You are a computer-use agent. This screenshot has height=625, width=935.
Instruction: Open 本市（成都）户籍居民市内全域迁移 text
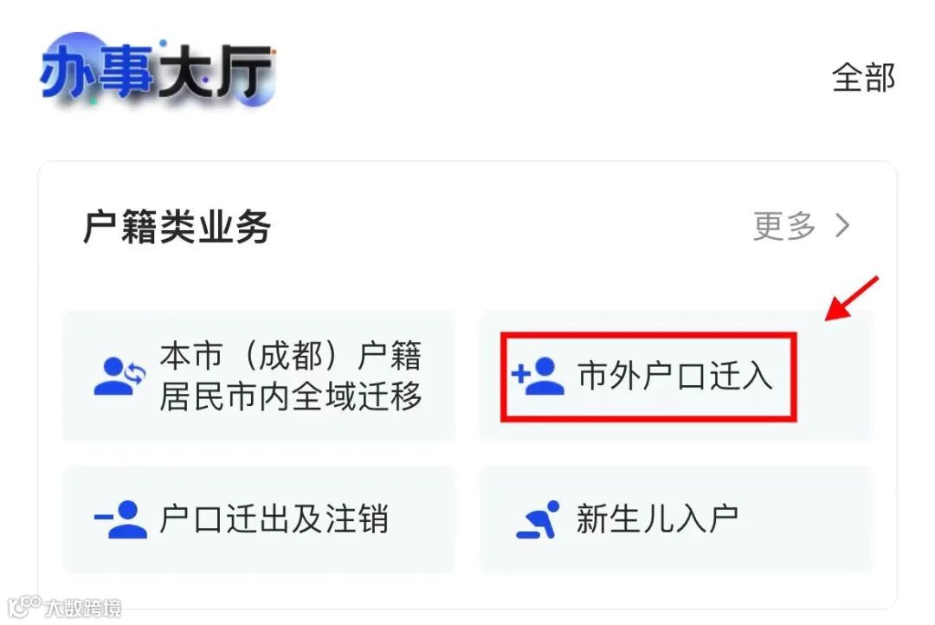point(290,376)
